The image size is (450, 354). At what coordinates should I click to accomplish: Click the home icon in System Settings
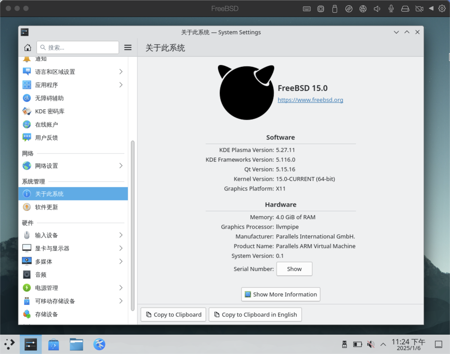27,47
